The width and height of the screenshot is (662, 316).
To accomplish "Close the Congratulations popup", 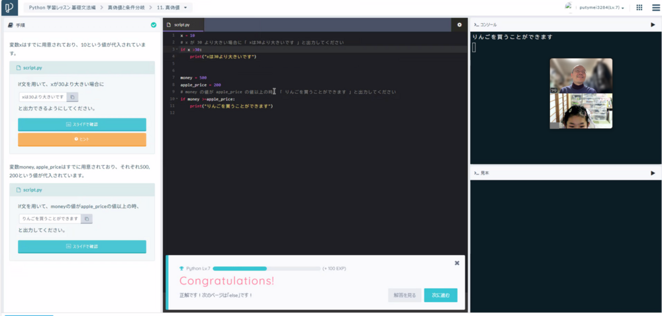I will pos(457,262).
